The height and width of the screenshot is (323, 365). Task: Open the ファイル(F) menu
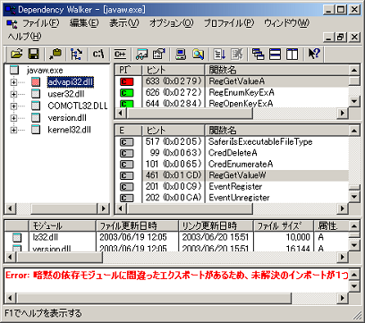coord(41,23)
